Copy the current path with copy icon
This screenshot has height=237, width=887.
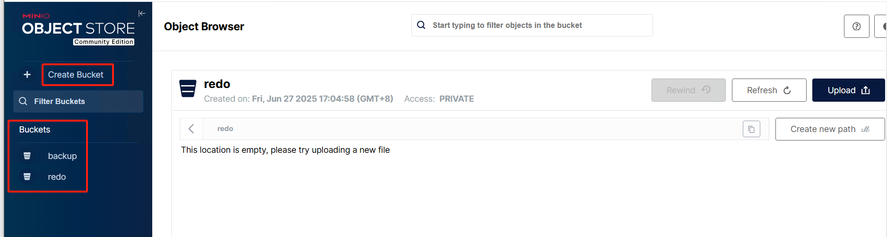[x=751, y=129]
